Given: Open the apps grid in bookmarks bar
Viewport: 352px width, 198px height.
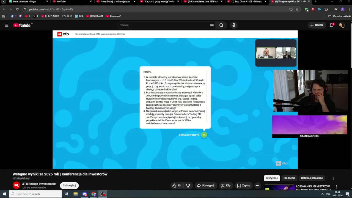Looking at the screenshot, I should [x=4, y=16].
